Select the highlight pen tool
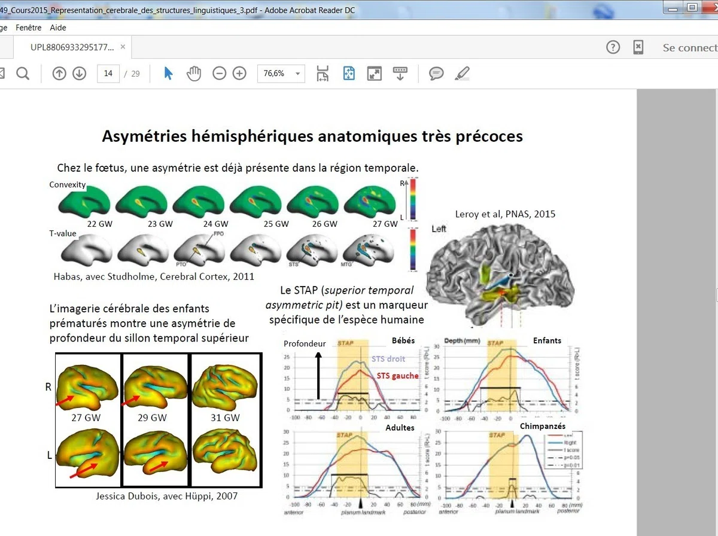 [462, 74]
